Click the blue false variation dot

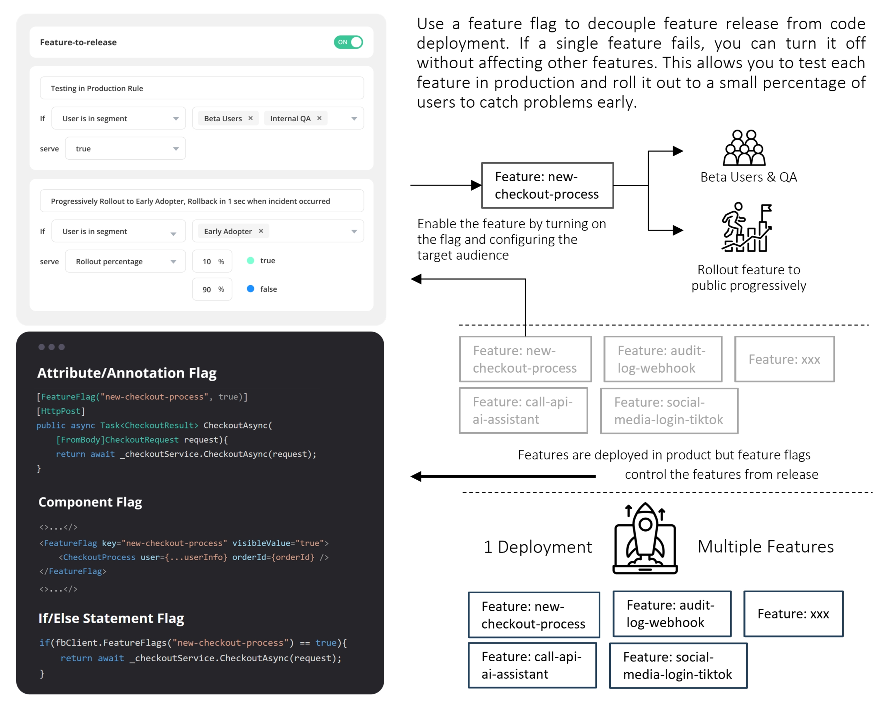click(250, 289)
